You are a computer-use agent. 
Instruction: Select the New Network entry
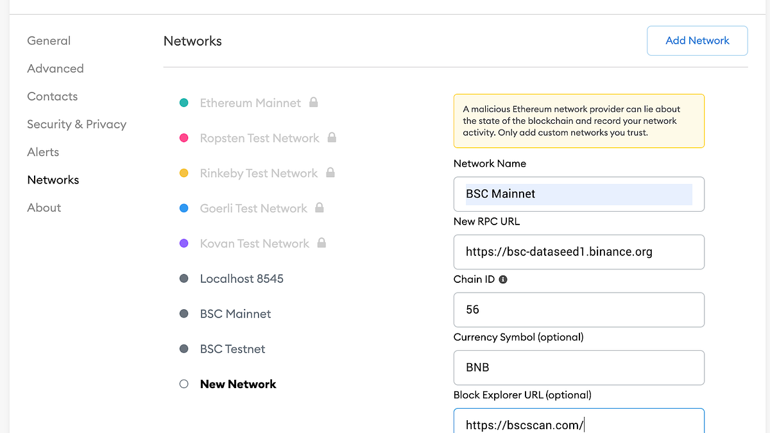tap(238, 384)
